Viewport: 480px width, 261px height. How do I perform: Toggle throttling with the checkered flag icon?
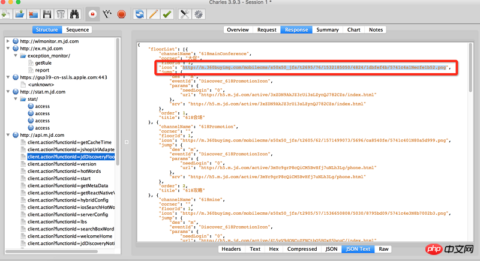pyautogui.click(x=107, y=14)
